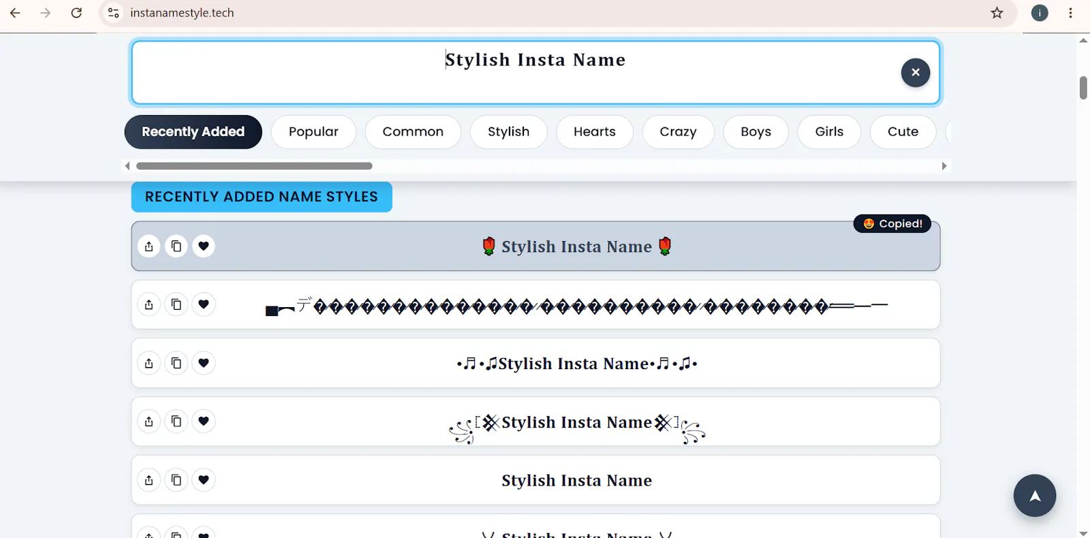Click the Recently Added Name Styles heading
Screen dimensions: 1090x538
pyautogui.click(x=262, y=197)
